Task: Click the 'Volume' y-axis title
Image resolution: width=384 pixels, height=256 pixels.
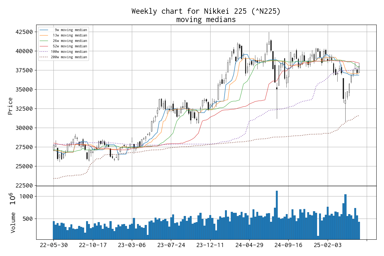Action: [x=13, y=222]
